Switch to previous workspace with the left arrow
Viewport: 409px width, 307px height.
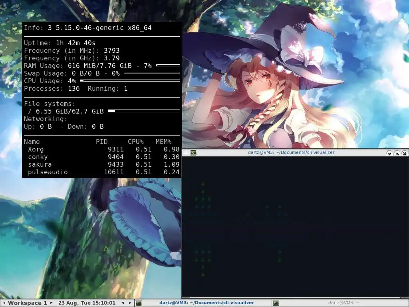pos(4,303)
